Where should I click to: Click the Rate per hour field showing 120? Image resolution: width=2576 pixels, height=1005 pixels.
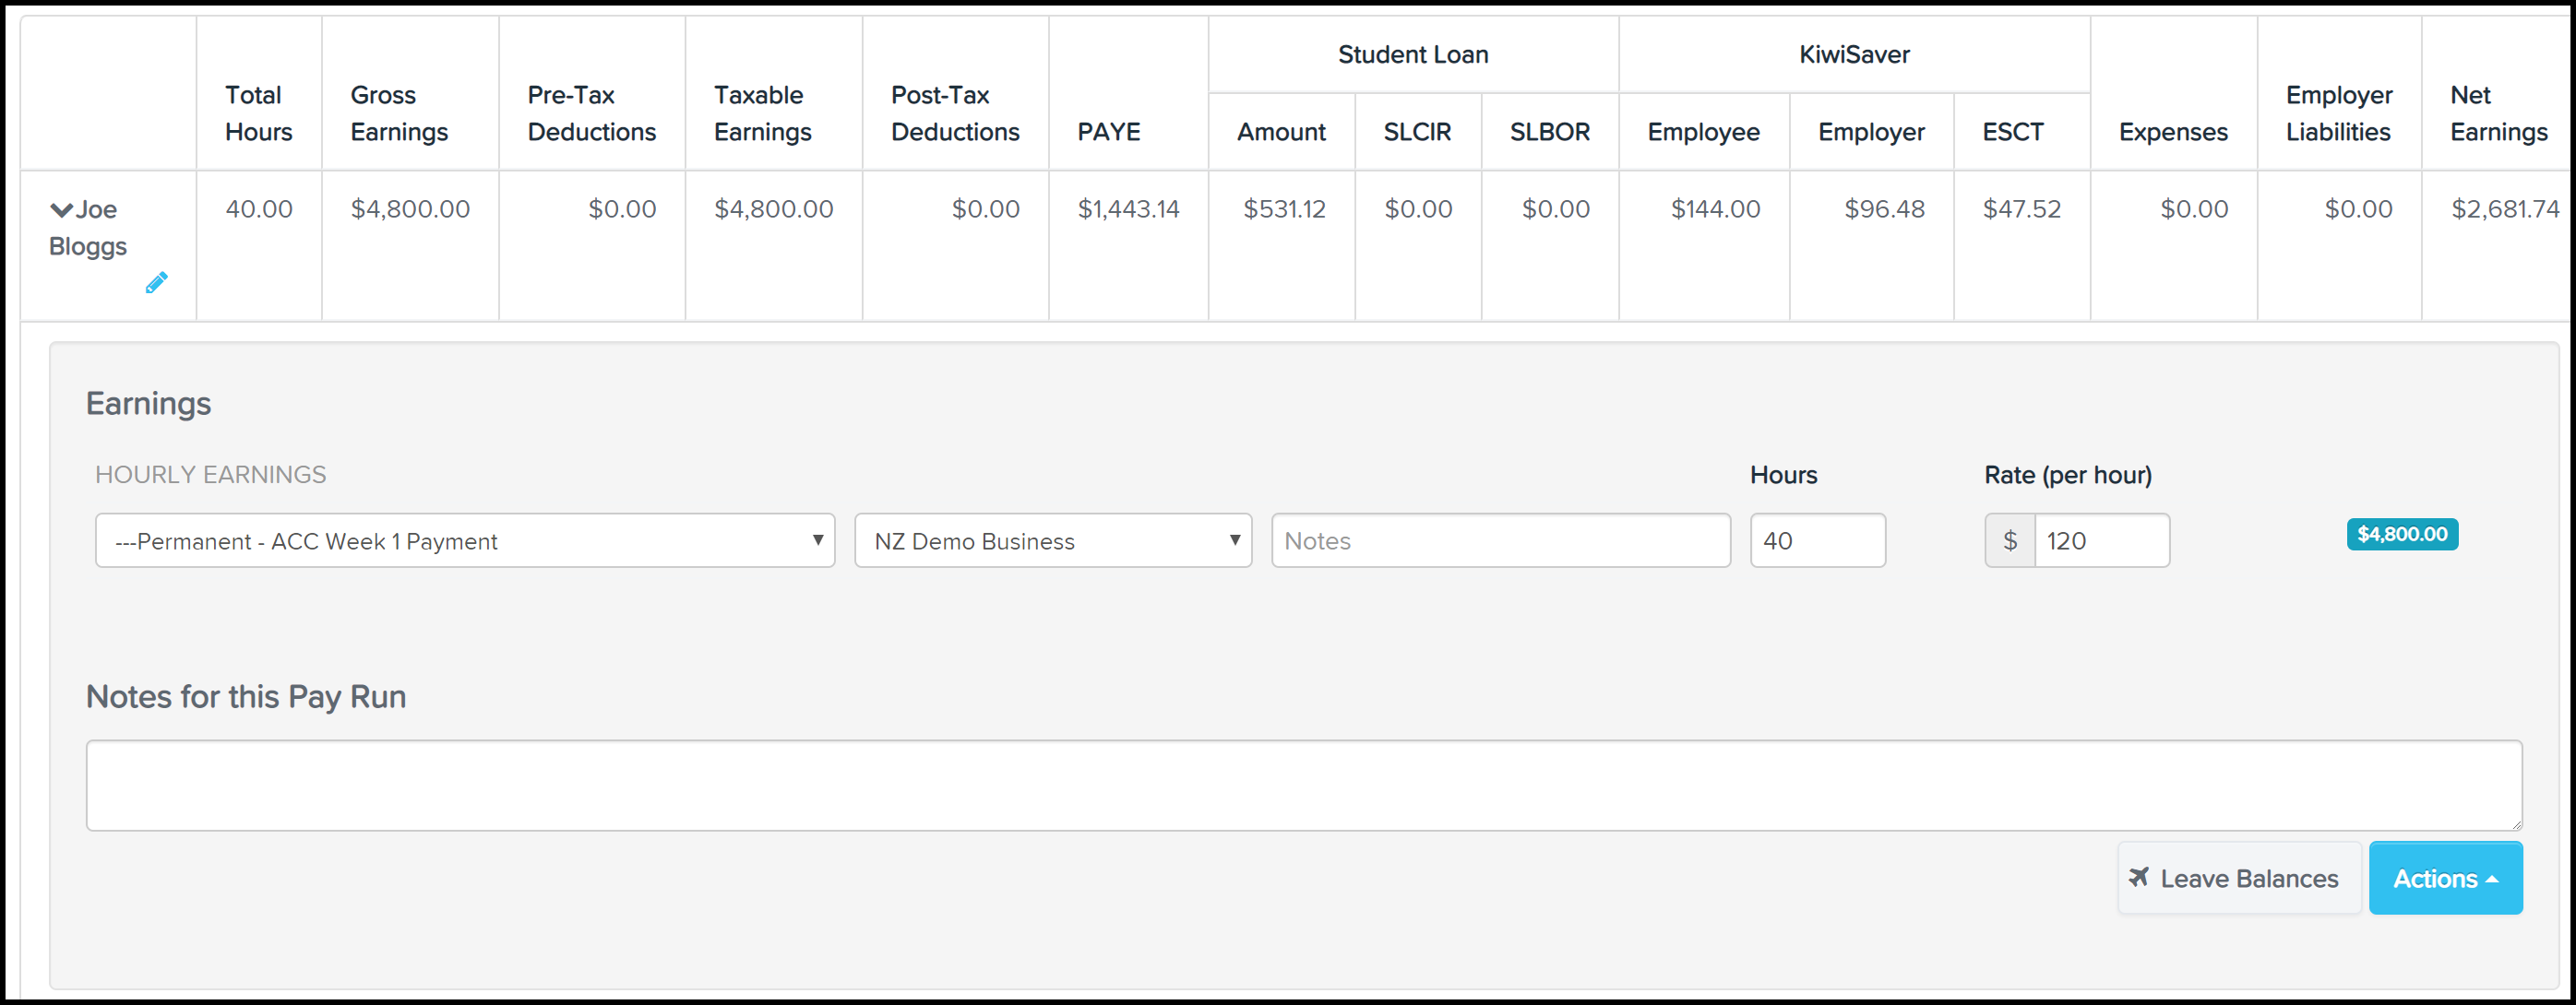click(x=2100, y=540)
